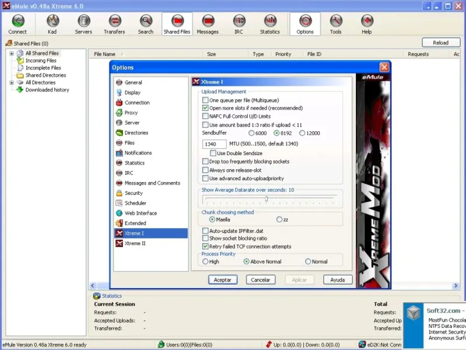Select Incoming Files in shared tree
The image size is (466, 350).
click(41, 61)
